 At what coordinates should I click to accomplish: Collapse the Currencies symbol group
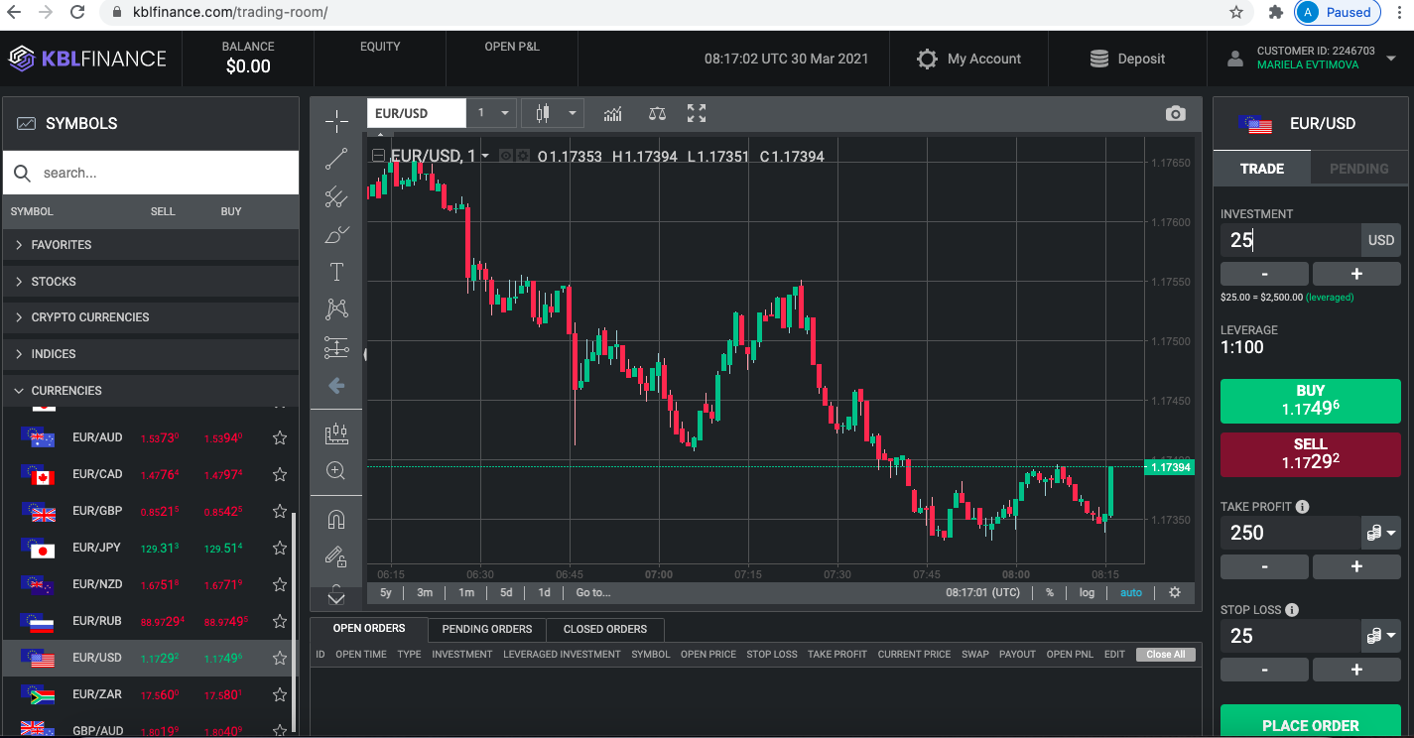[151, 390]
